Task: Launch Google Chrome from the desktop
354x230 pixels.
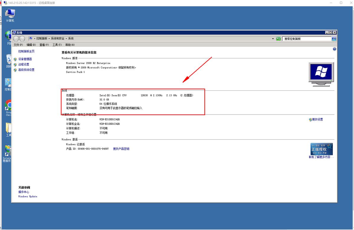Action: [x=9, y=105]
